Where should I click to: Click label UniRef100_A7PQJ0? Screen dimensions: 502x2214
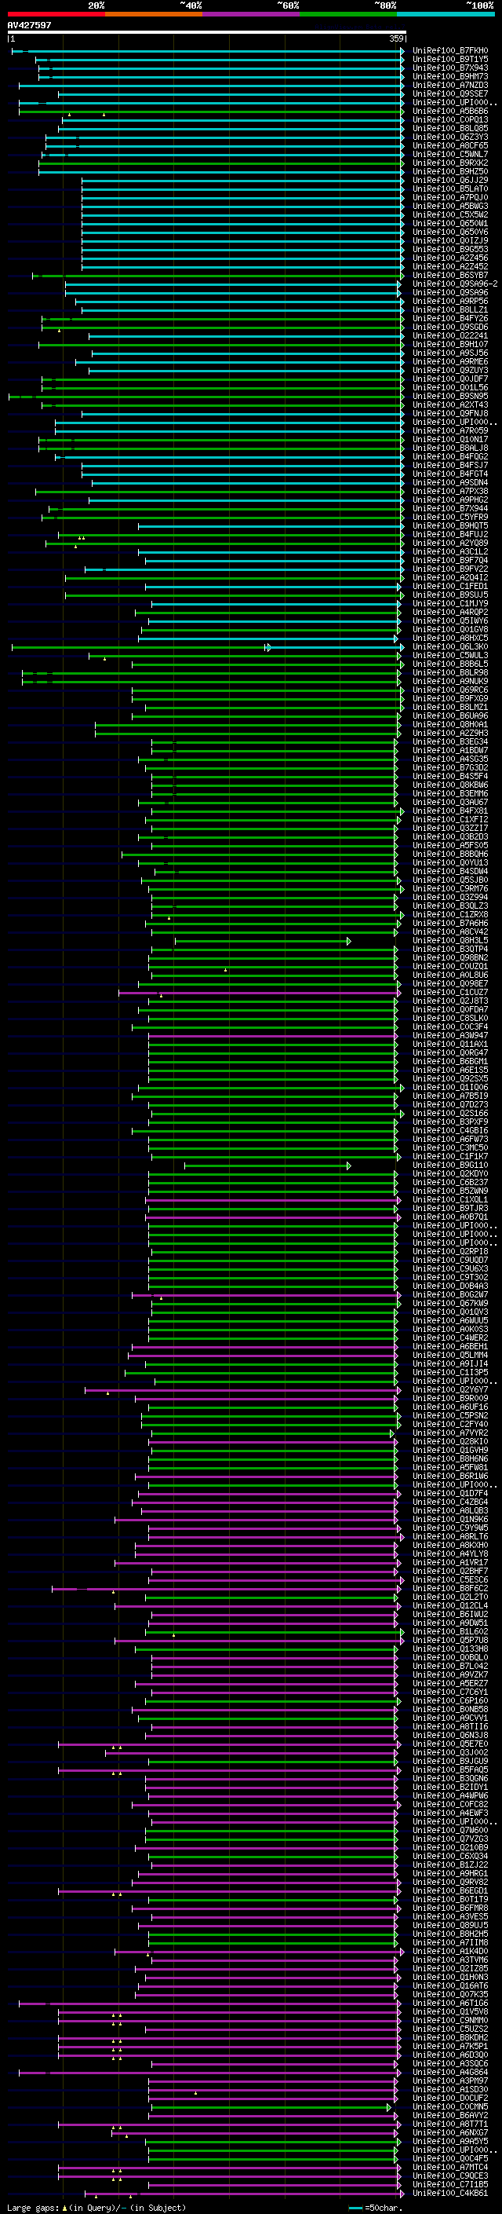click(450, 198)
